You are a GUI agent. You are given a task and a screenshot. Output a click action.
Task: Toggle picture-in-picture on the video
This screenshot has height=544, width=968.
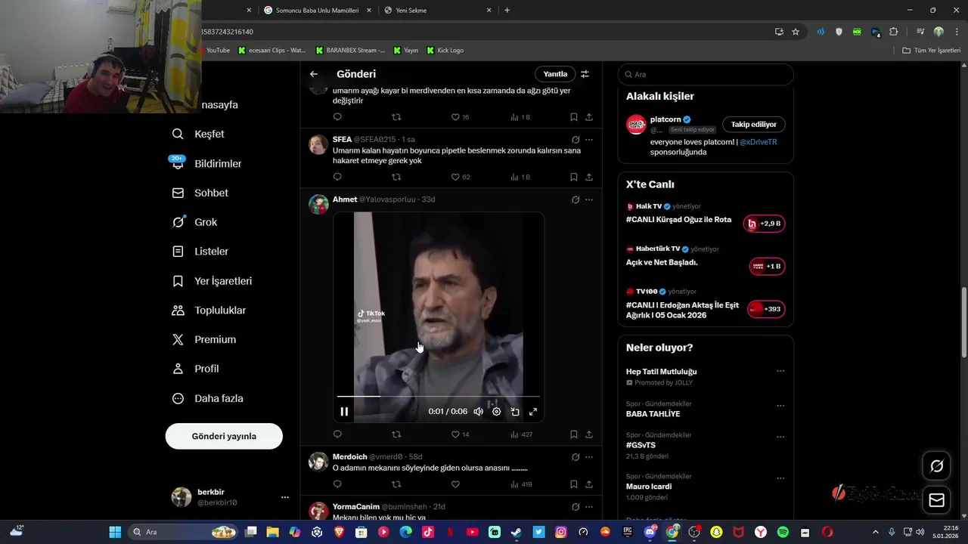point(515,412)
